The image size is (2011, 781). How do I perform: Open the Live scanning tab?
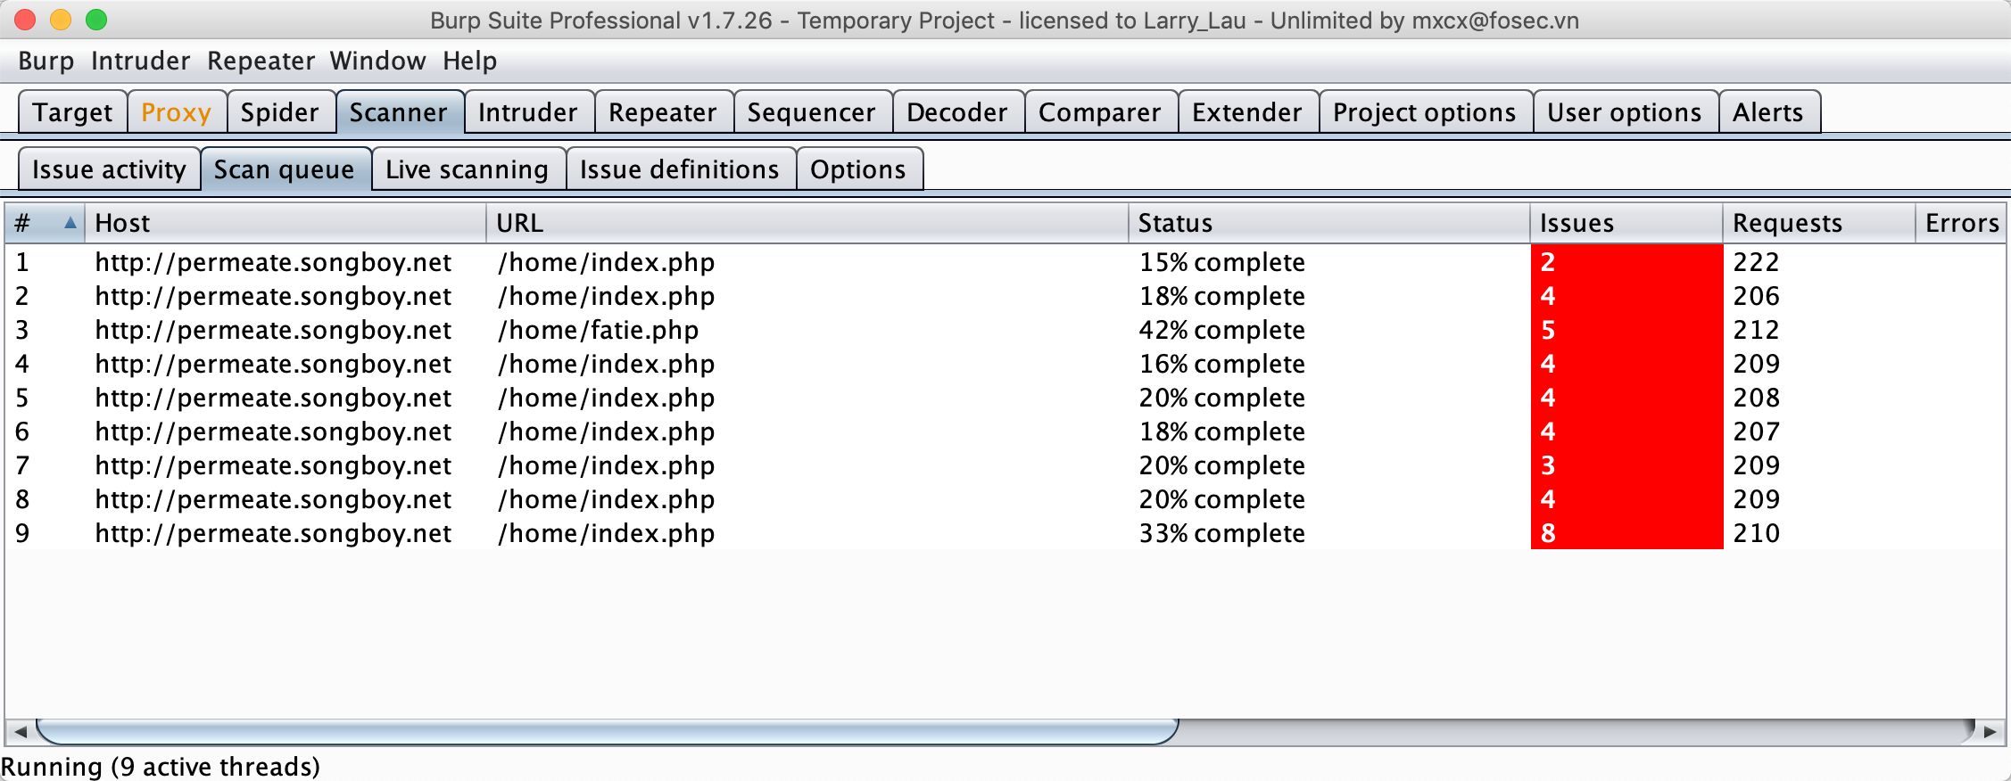click(x=467, y=169)
